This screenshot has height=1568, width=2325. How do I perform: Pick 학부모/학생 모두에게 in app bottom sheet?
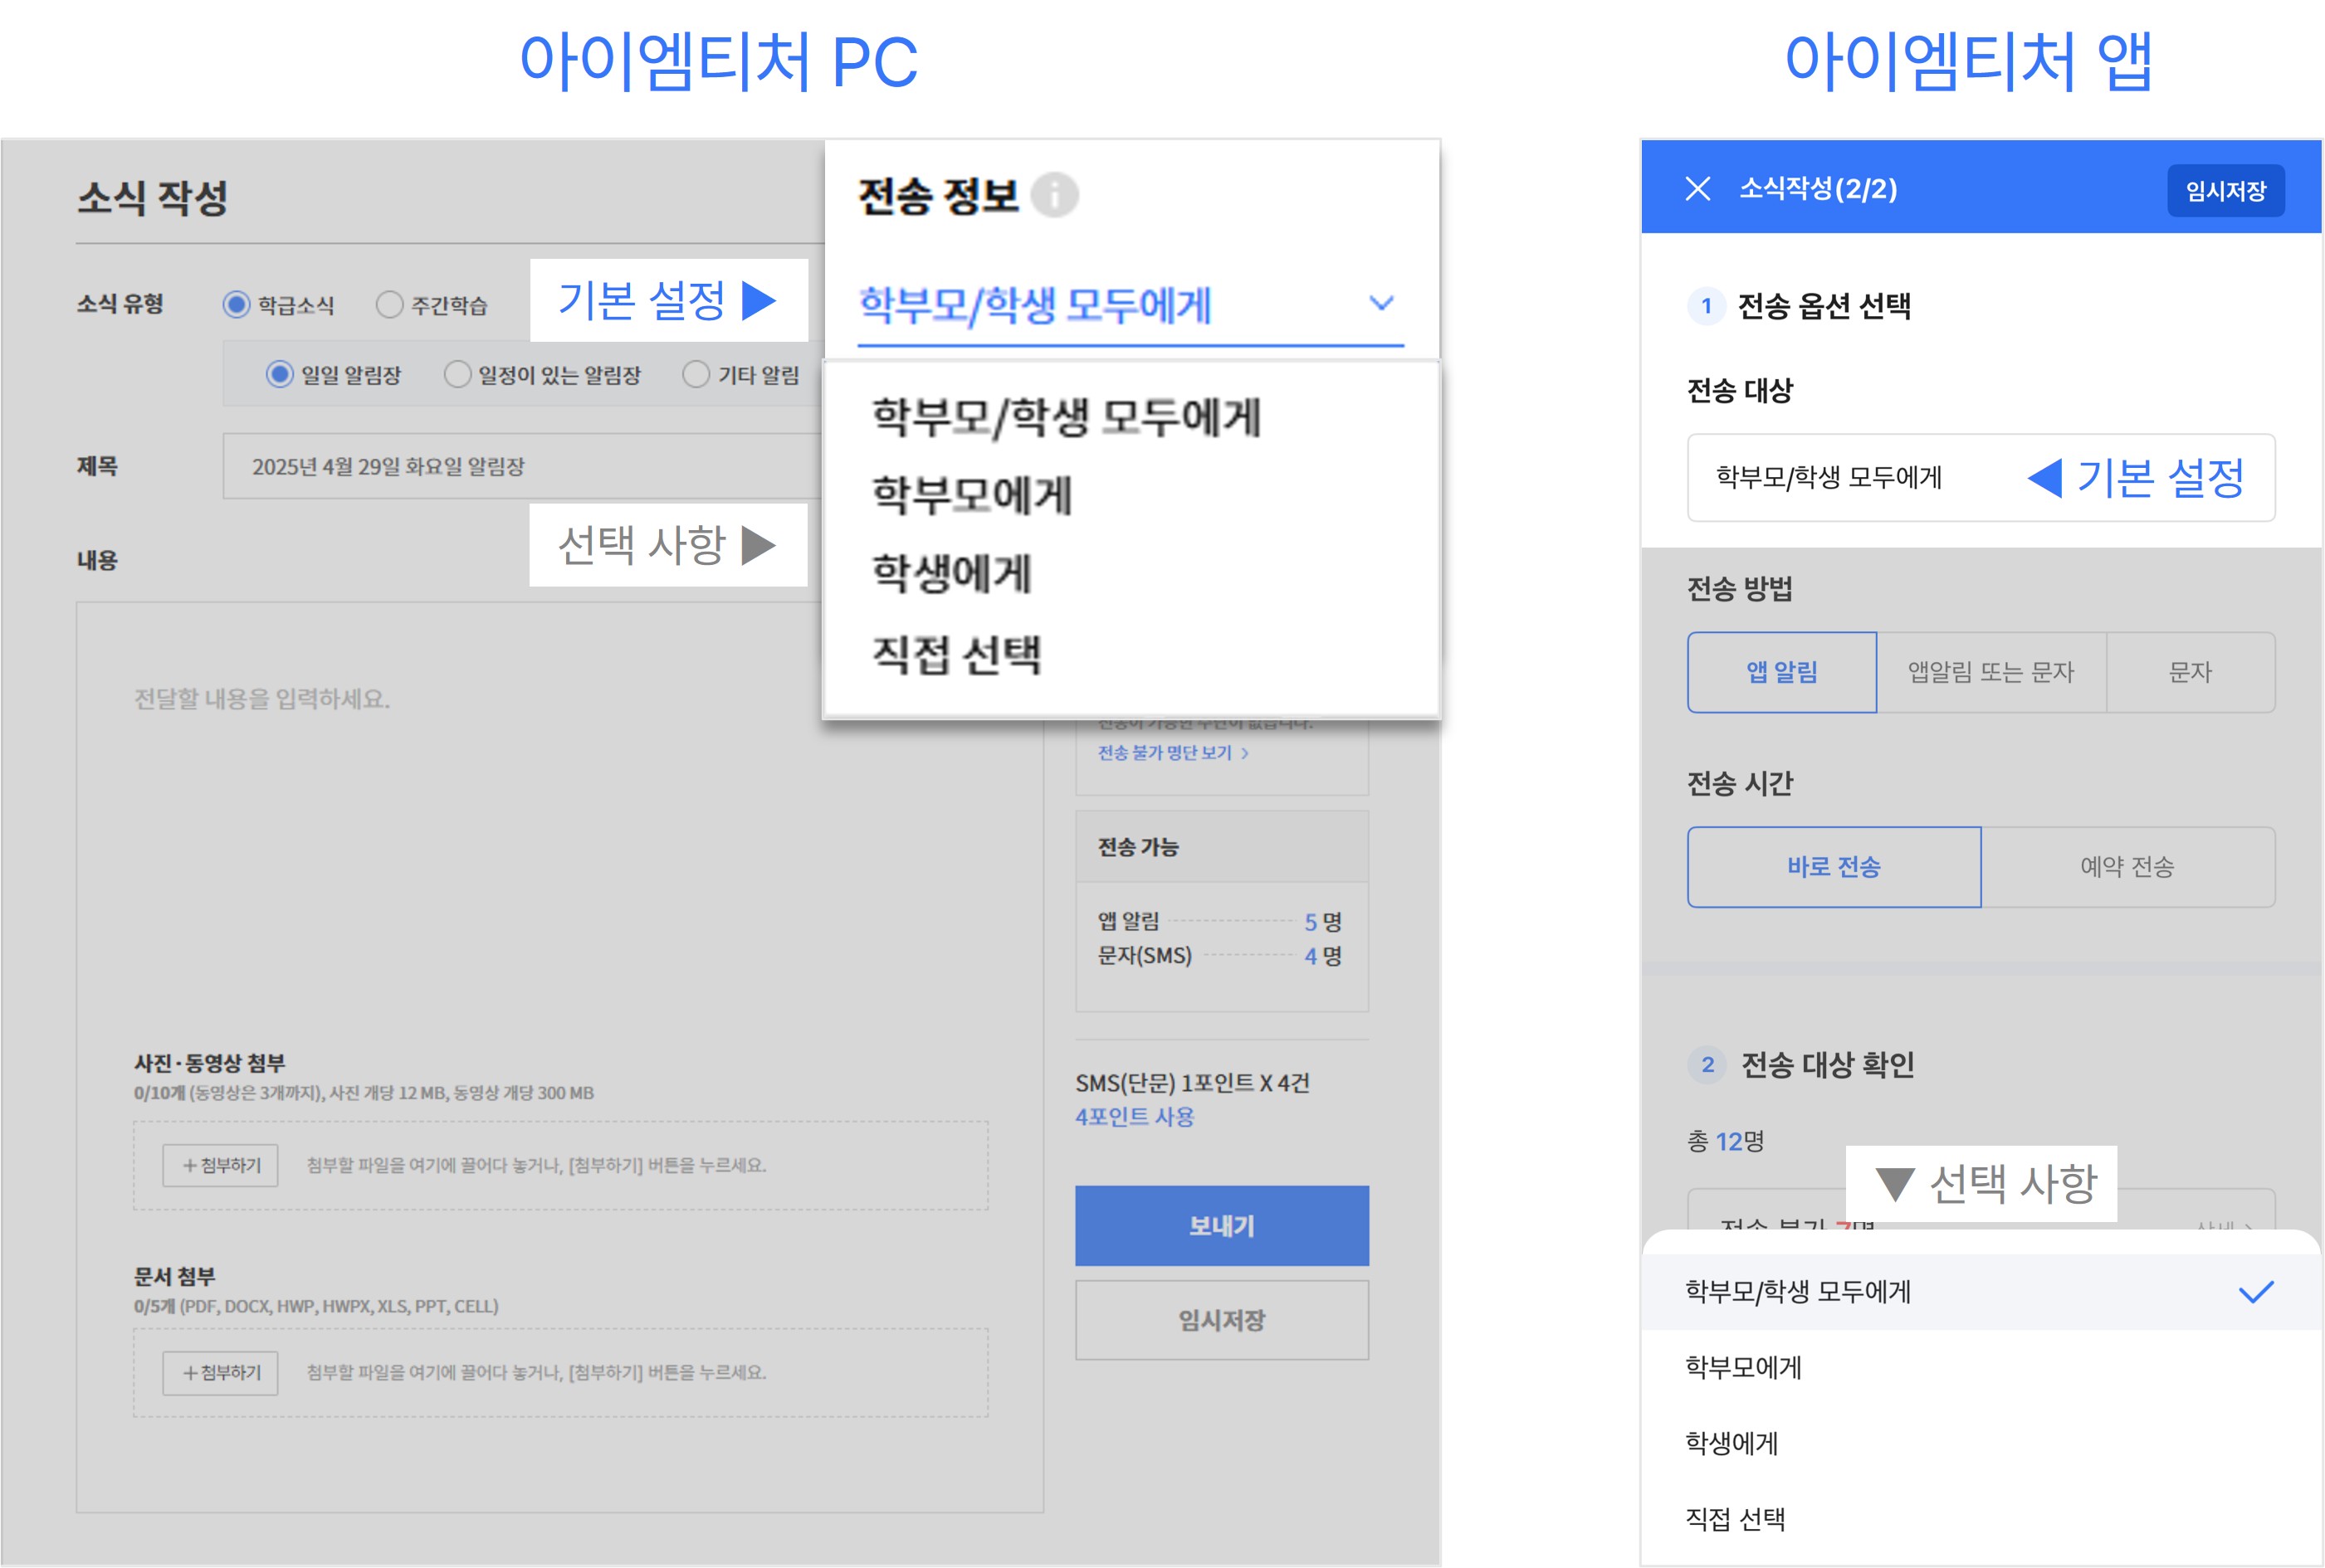[x=1981, y=1292]
